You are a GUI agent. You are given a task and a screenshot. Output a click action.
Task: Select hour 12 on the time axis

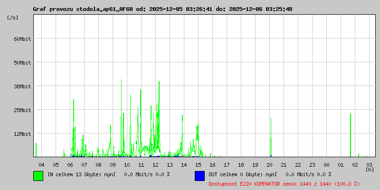[155, 164]
